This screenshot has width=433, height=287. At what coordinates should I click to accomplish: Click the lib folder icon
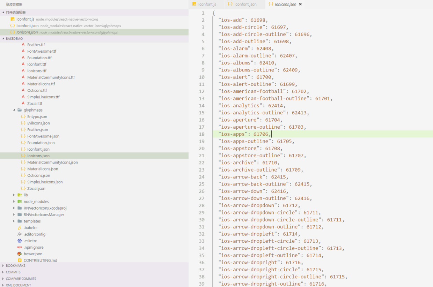pos(20,195)
